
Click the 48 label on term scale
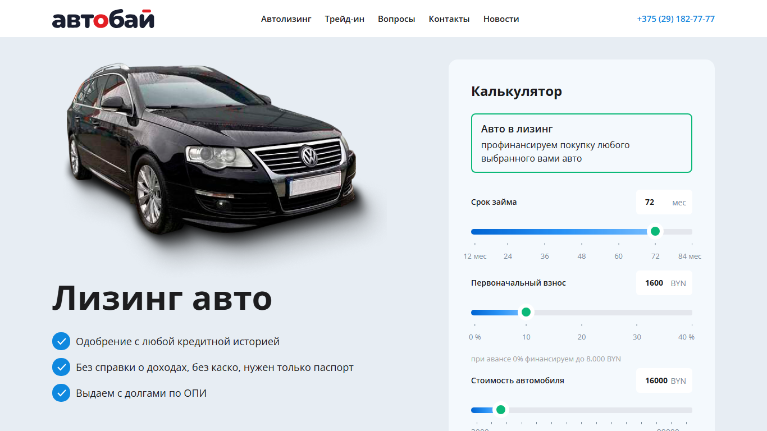(x=582, y=256)
